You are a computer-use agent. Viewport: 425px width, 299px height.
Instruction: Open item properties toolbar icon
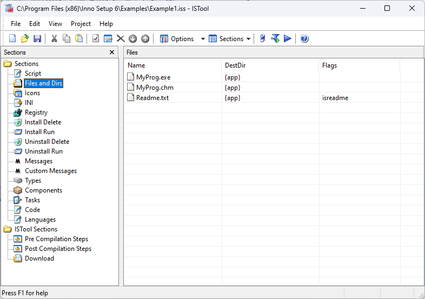coord(108,38)
